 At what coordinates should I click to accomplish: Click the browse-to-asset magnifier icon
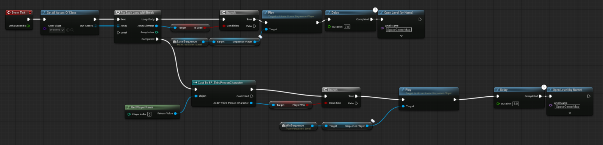click(x=72, y=30)
